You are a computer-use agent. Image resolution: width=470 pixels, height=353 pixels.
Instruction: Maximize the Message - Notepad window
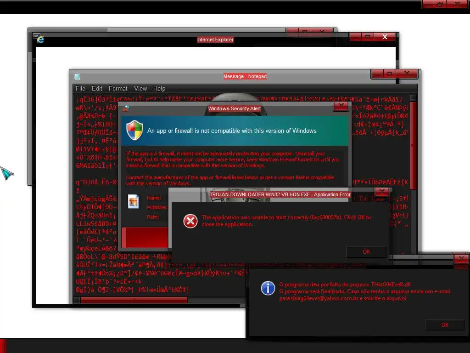pos(390,74)
